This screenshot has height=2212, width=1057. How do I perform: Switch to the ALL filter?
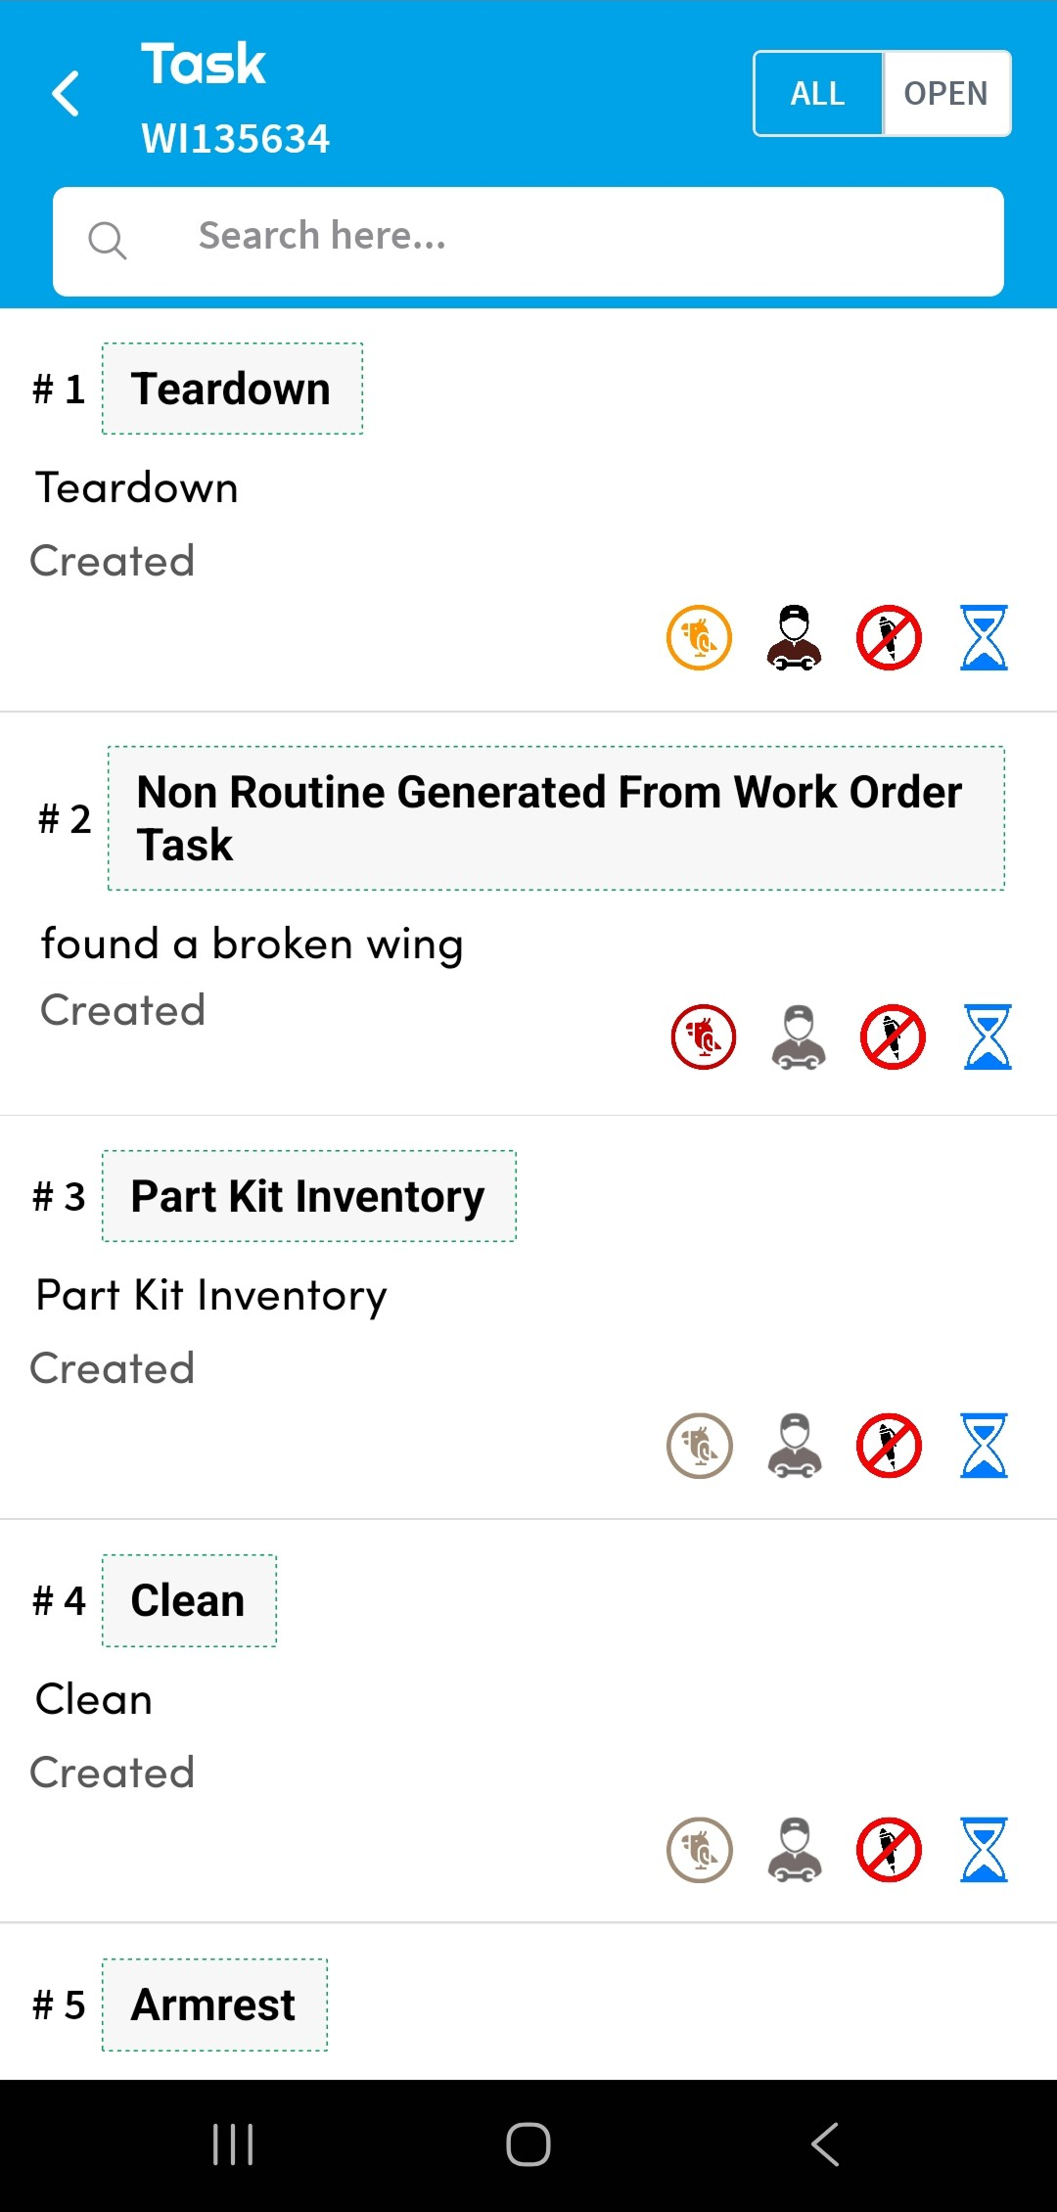(x=818, y=94)
